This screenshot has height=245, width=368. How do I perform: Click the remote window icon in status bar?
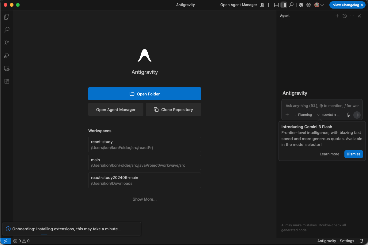pos(6,241)
